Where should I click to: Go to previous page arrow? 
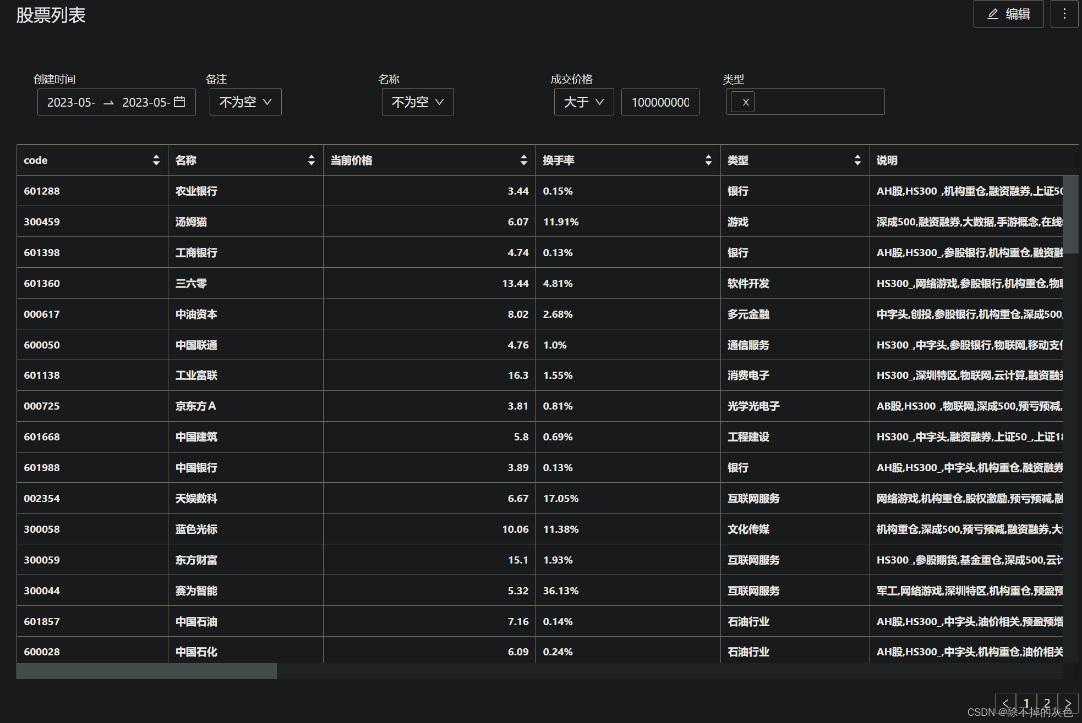(1006, 703)
